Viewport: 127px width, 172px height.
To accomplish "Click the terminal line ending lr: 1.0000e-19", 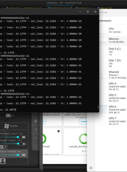I will (41, 21).
